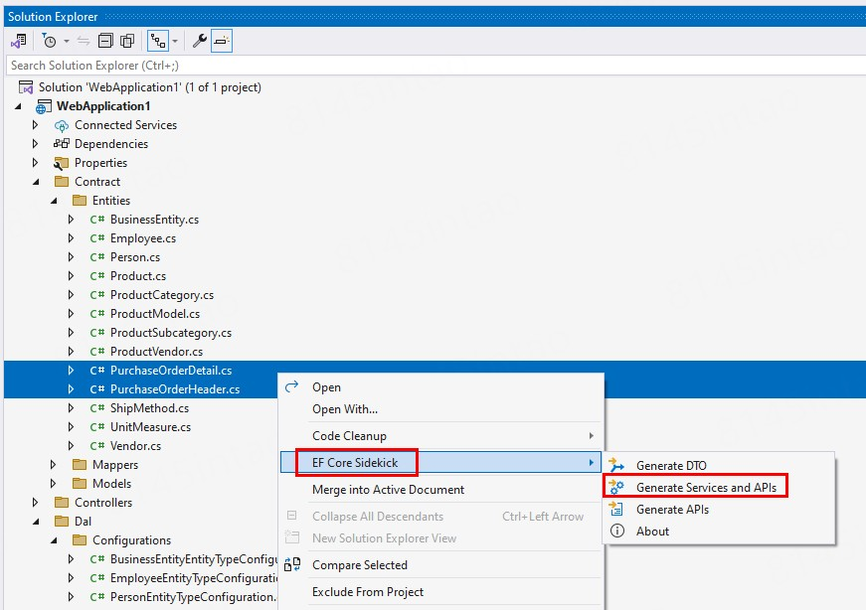Click the Pending Changes Filter clock icon
866x610 pixels.
point(50,41)
